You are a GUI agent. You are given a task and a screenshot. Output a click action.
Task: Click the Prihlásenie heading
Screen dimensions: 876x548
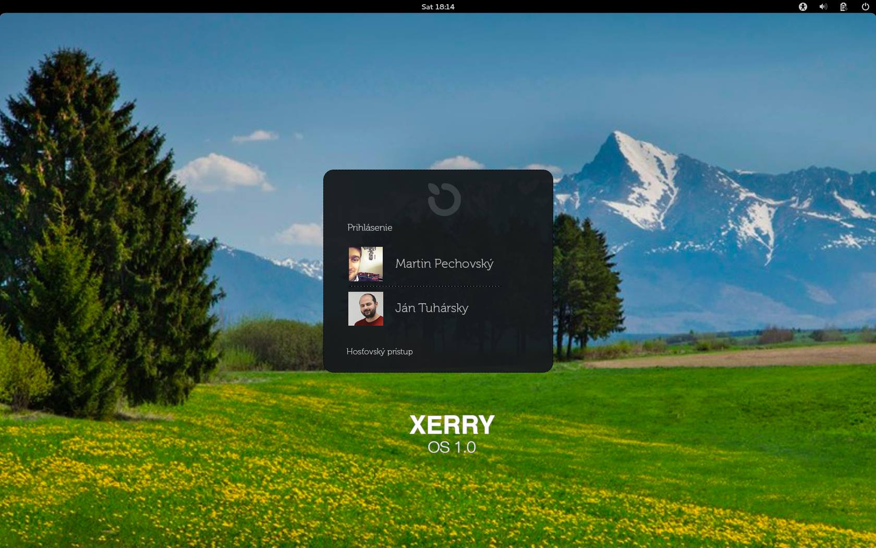pyautogui.click(x=370, y=228)
